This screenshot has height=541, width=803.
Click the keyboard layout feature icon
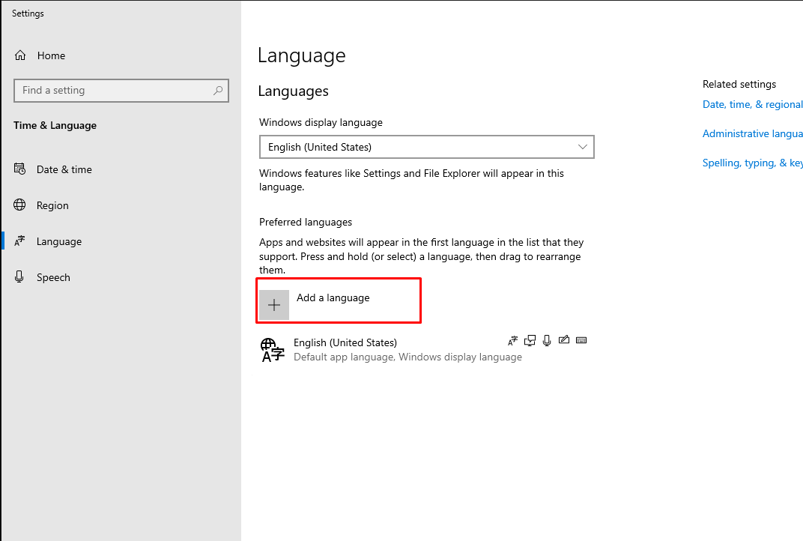coord(581,341)
